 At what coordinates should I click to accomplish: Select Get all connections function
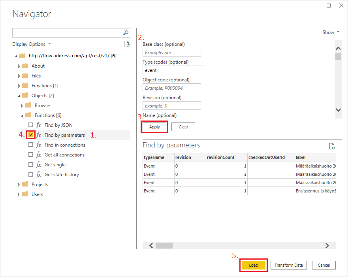pos(64,155)
